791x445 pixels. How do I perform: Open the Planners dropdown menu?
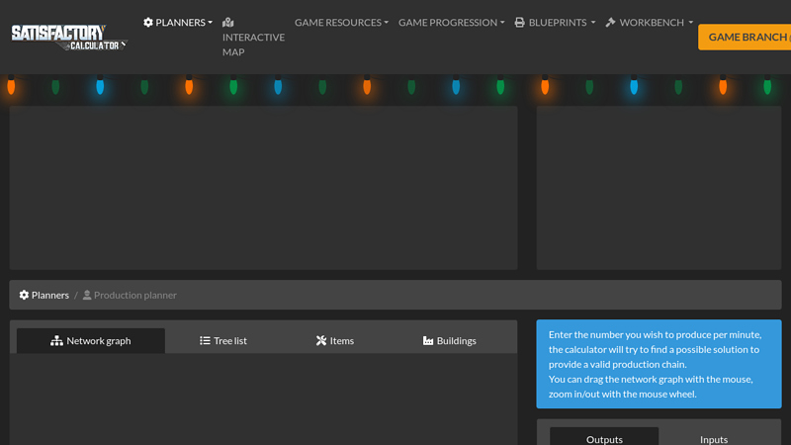tap(178, 22)
